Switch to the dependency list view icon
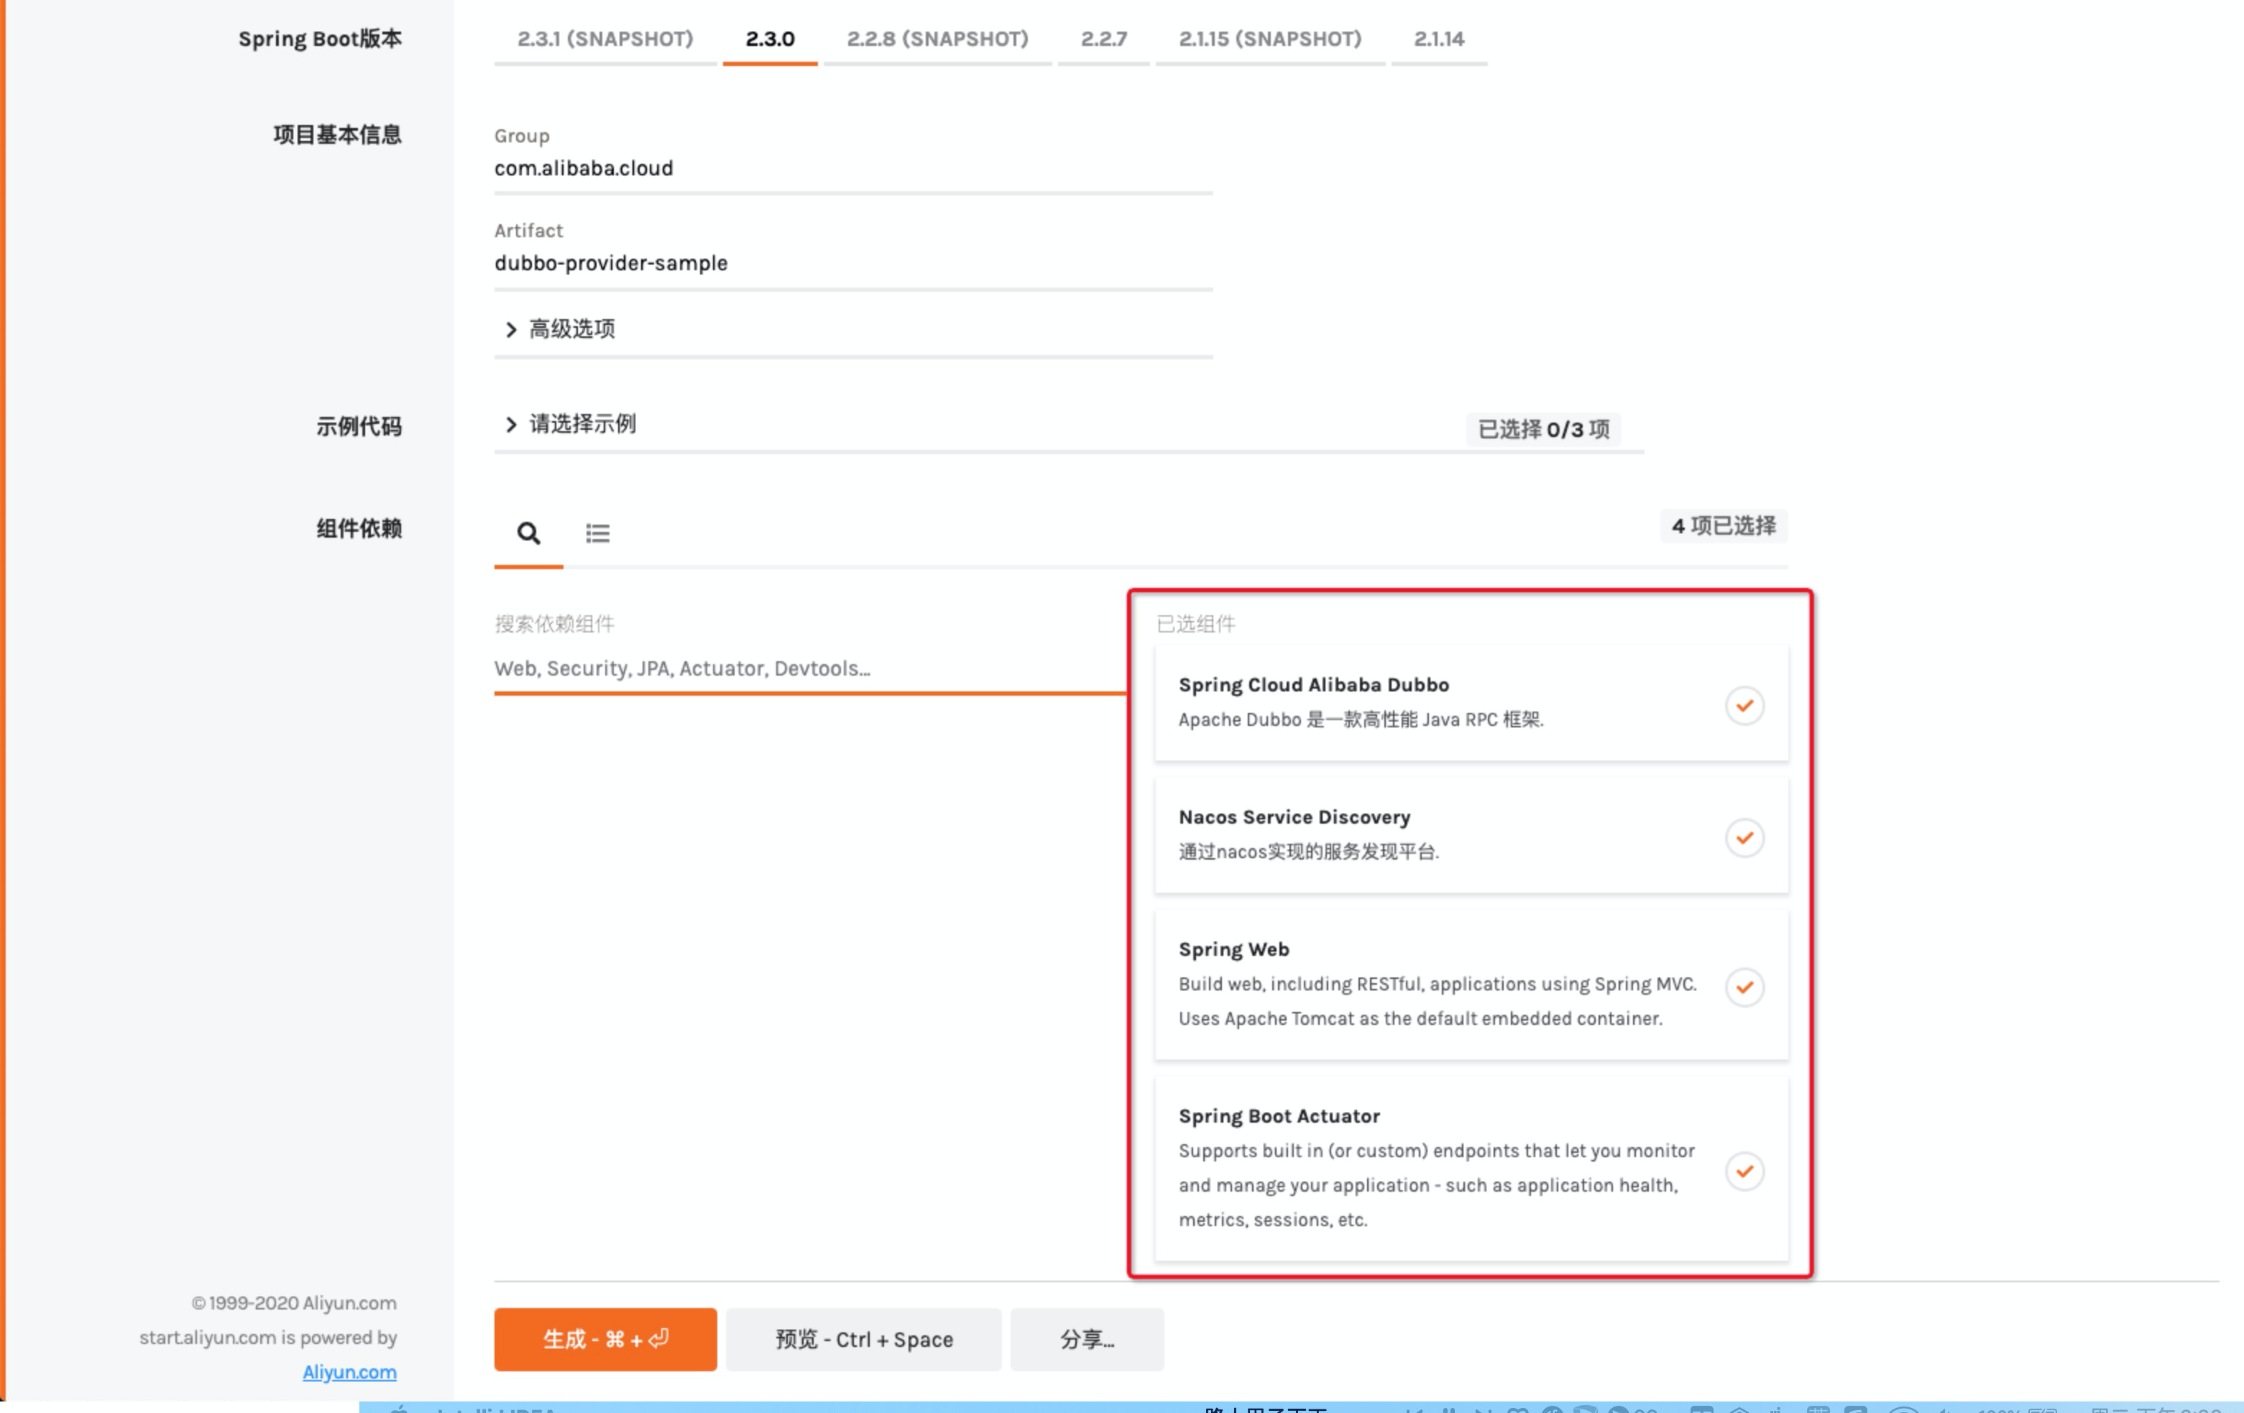Viewport: 2244px width, 1413px height. pos(597,533)
